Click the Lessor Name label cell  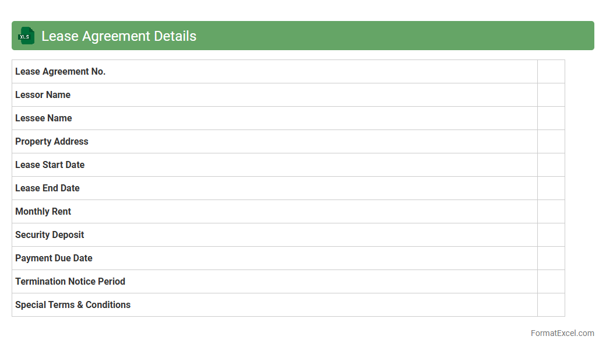[x=43, y=94]
